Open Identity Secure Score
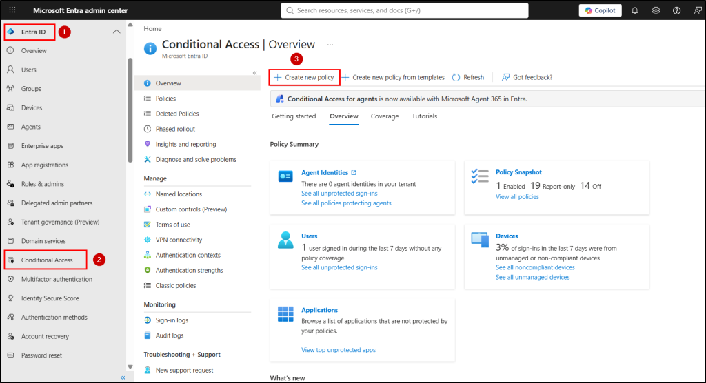Viewport: 706px width, 383px height. pyautogui.click(x=50, y=298)
